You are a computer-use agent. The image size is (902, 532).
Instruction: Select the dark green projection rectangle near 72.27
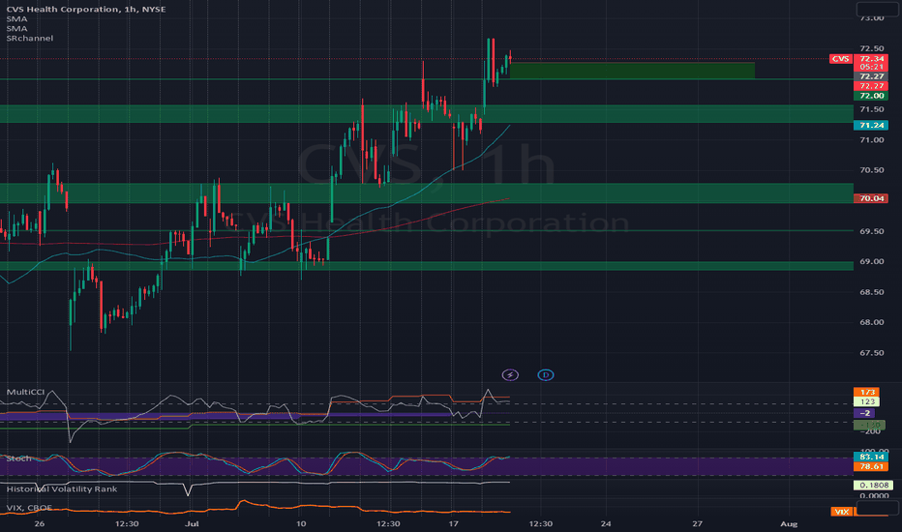click(632, 71)
